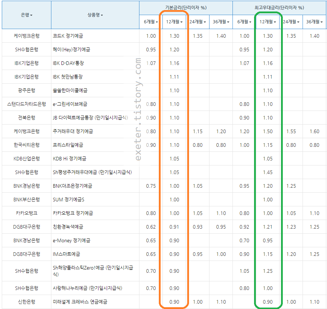Sort by 36개월 under 기본금리
Viewport: 327px width, 309px height.
(221, 22)
